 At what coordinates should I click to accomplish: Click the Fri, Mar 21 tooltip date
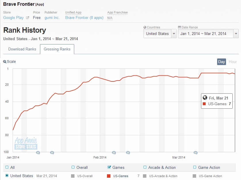(x=218, y=98)
